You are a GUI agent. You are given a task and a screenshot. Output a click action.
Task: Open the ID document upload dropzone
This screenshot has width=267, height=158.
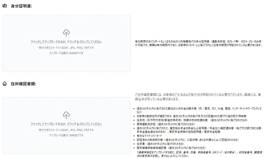tap(66, 43)
